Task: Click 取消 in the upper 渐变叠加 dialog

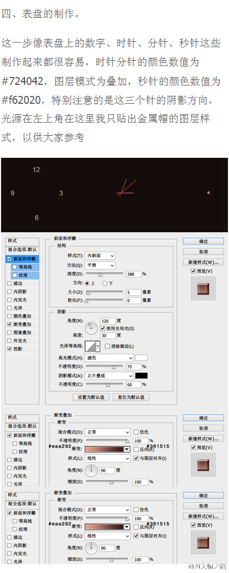Action: coord(203,428)
